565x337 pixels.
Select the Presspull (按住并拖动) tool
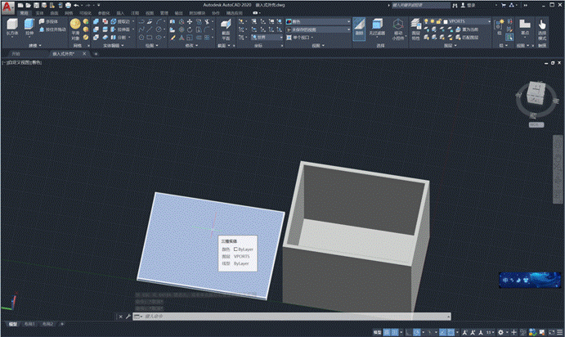click(x=52, y=29)
